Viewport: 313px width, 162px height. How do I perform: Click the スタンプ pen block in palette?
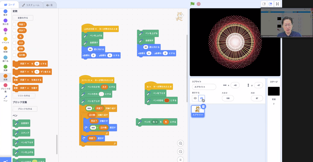click(21, 133)
